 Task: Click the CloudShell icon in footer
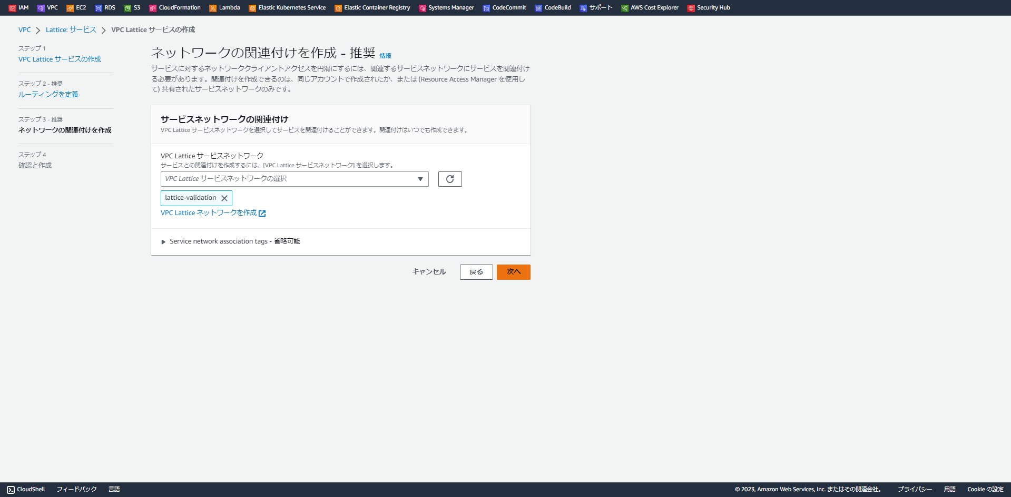[11, 490]
